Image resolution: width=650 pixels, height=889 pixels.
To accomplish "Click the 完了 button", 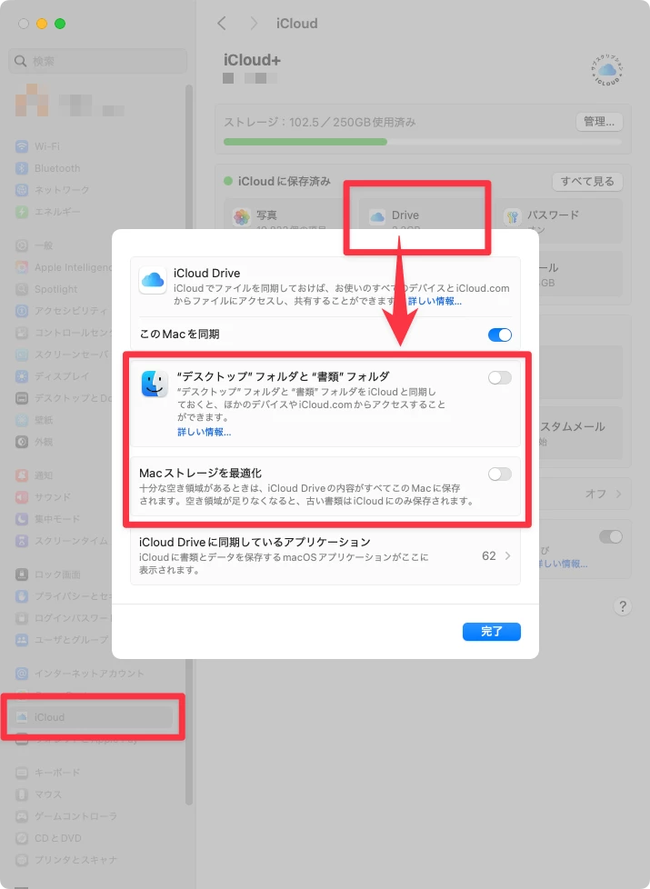I will click(x=491, y=632).
